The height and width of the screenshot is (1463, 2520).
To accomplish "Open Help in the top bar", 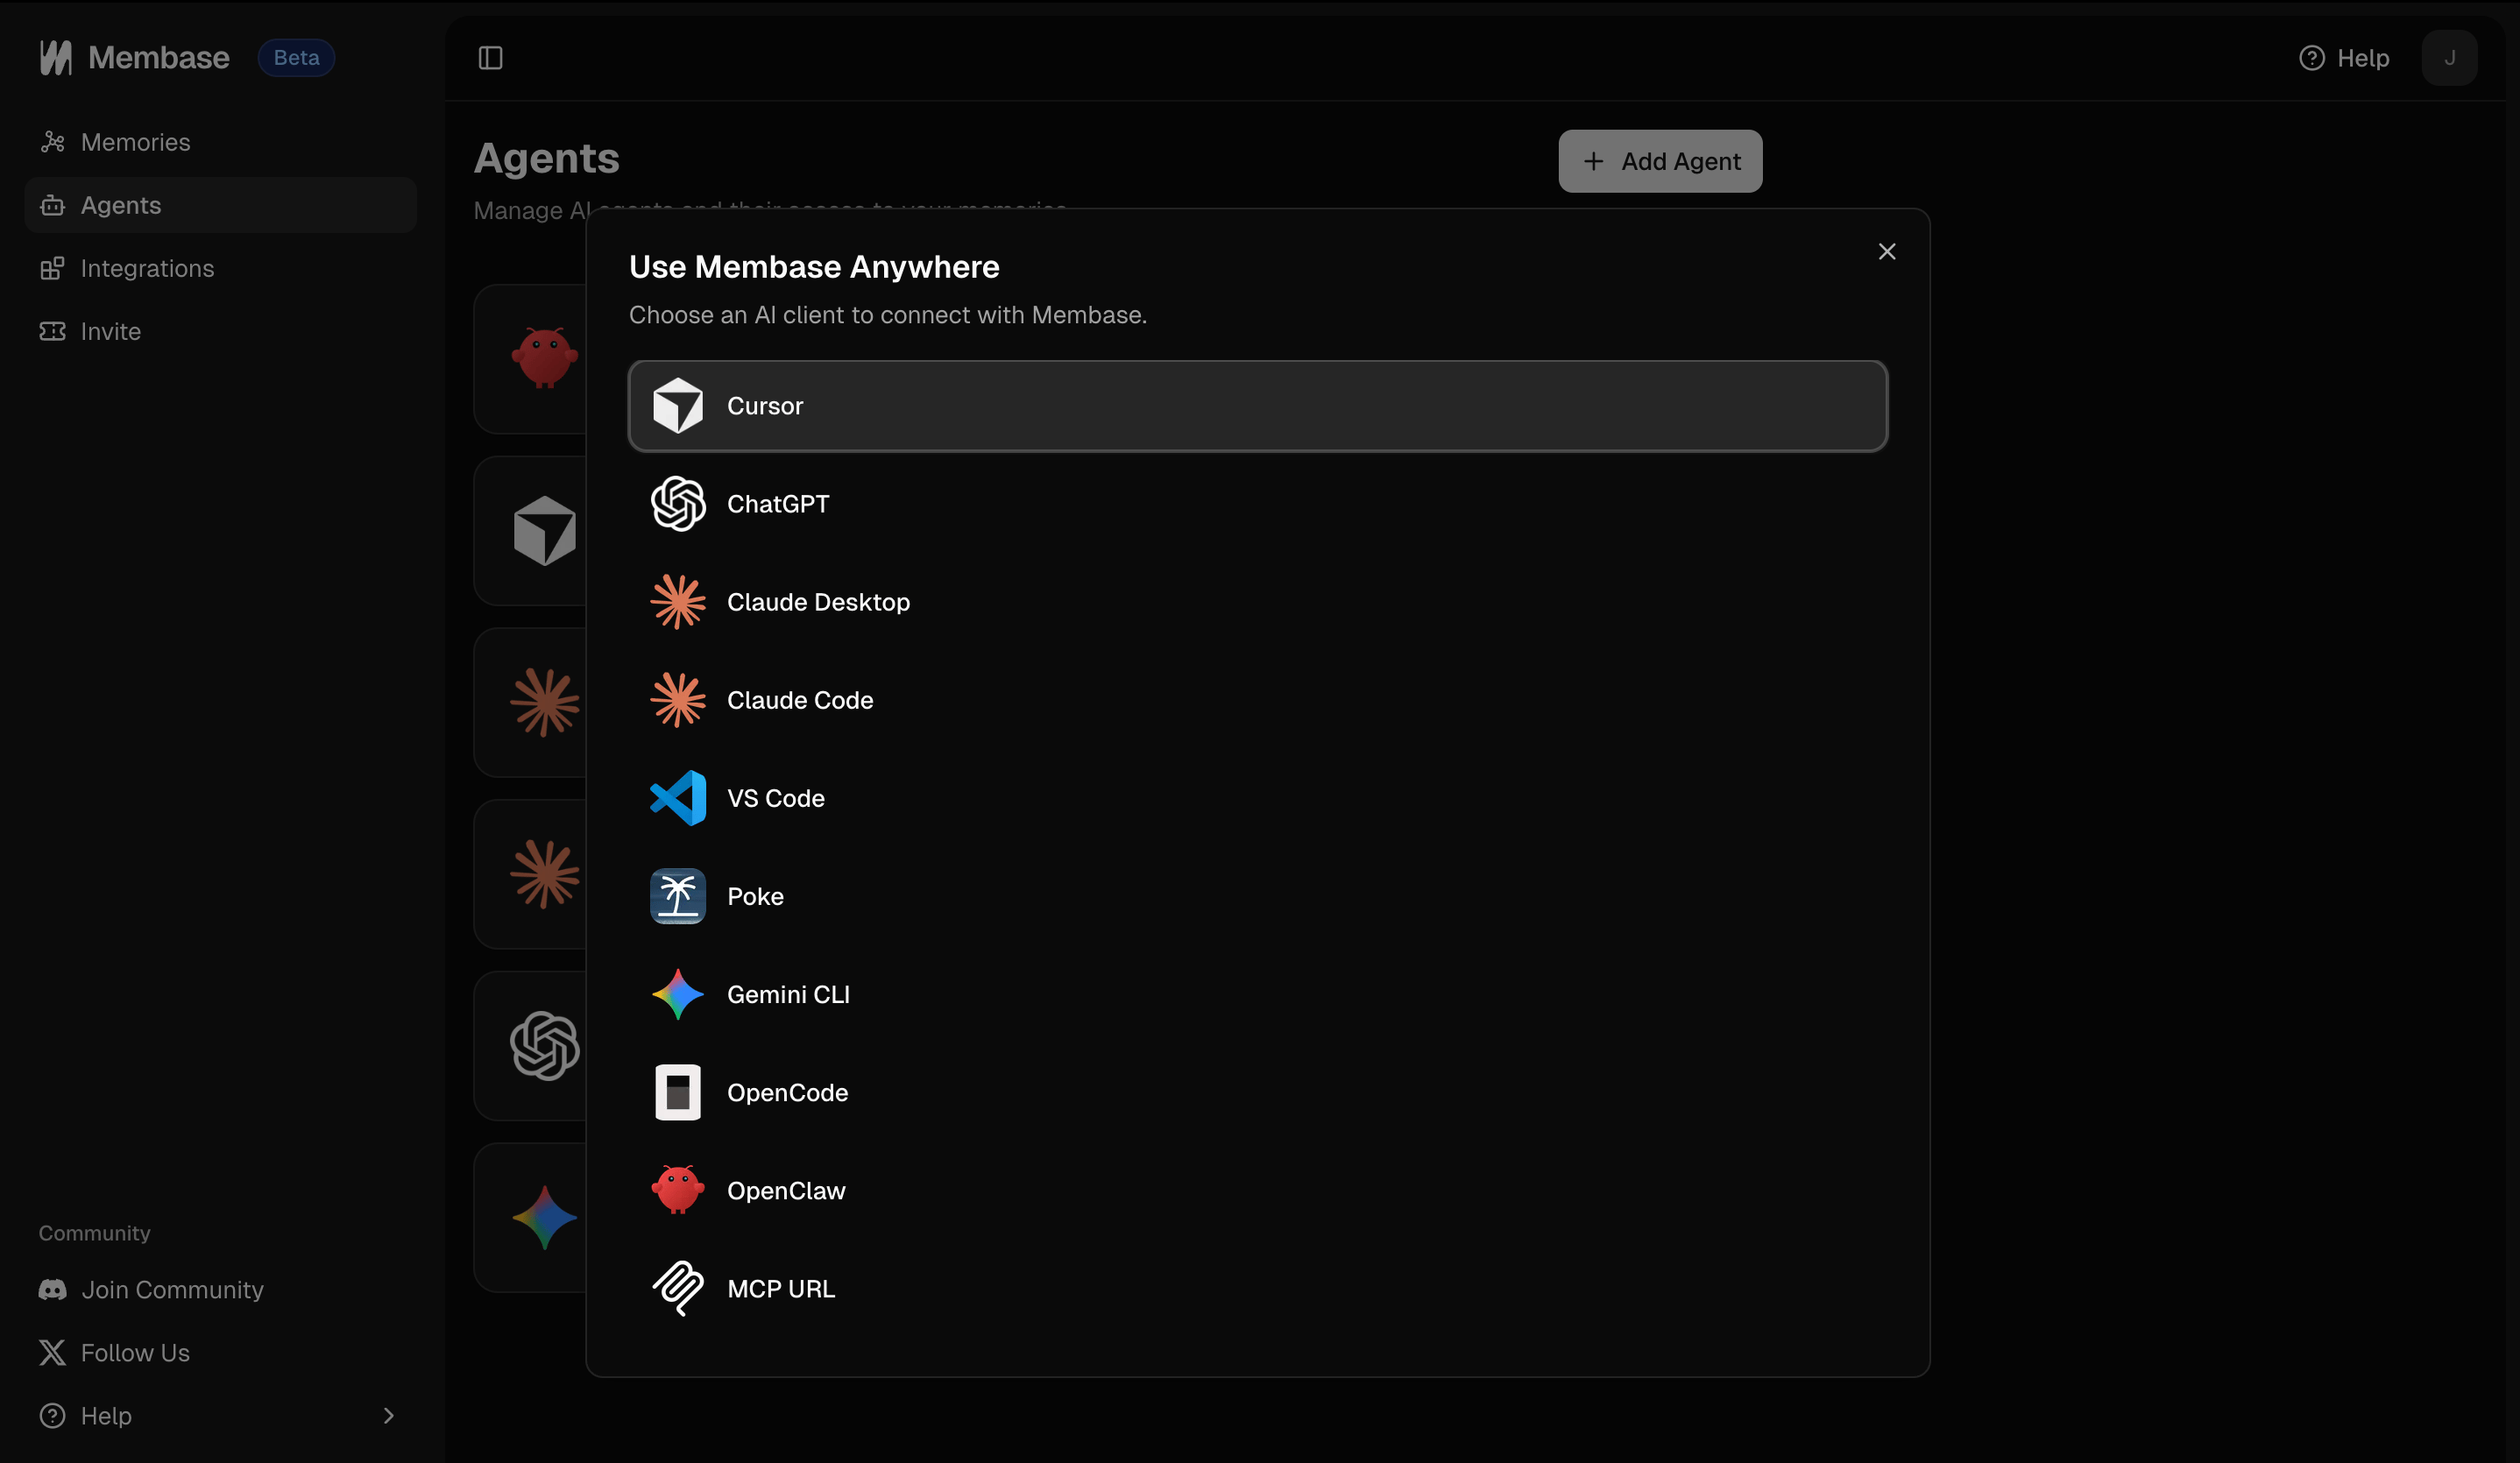I will (x=2344, y=58).
